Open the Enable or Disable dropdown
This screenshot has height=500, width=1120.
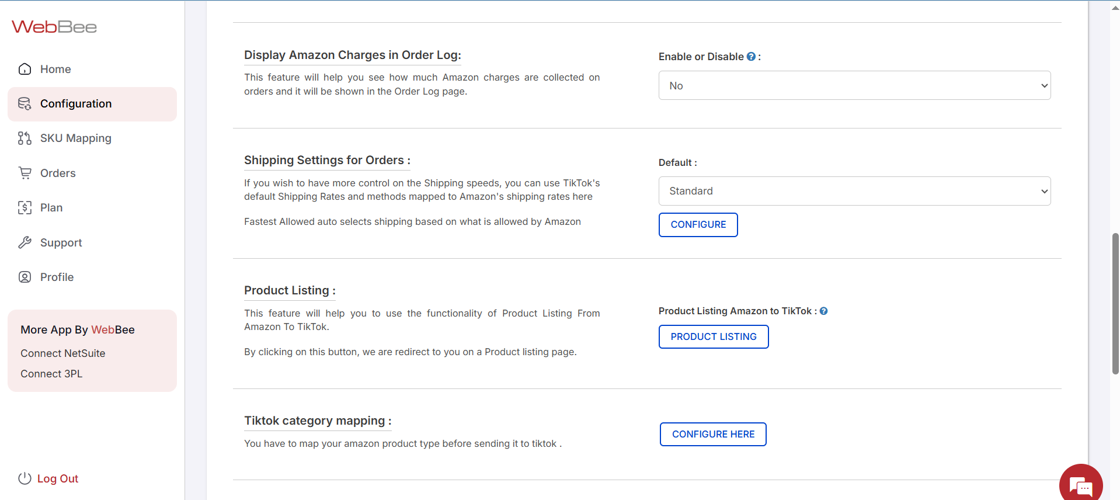[854, 86]
